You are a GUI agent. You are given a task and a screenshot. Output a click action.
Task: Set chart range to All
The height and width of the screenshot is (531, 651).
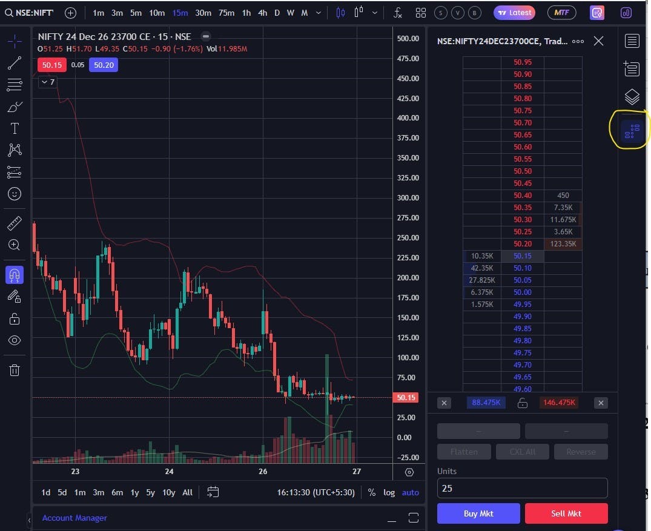[188, 492]
